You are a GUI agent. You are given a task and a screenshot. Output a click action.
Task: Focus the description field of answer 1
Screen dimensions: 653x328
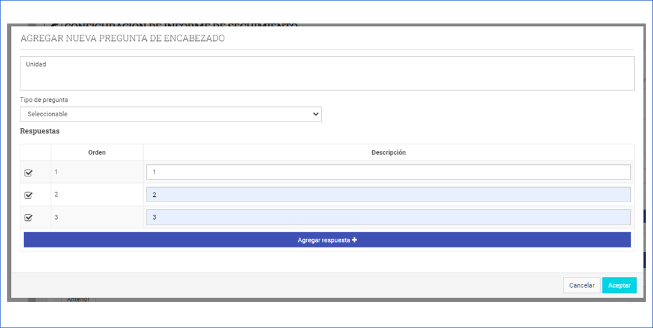click(x=388, y=172)
